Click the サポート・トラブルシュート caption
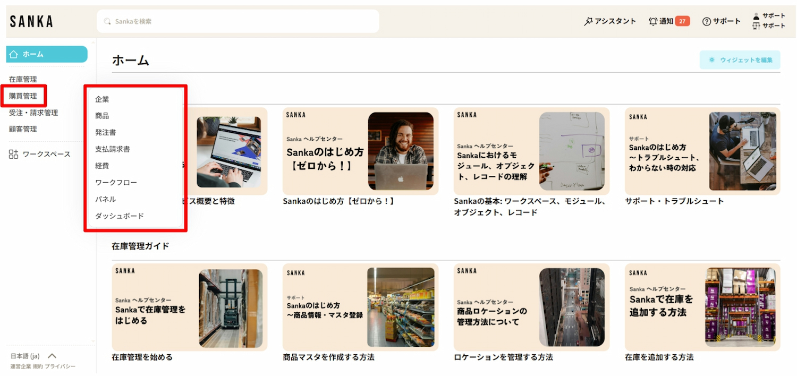Viewport: 797px width, 376px height. coord(674,201)
